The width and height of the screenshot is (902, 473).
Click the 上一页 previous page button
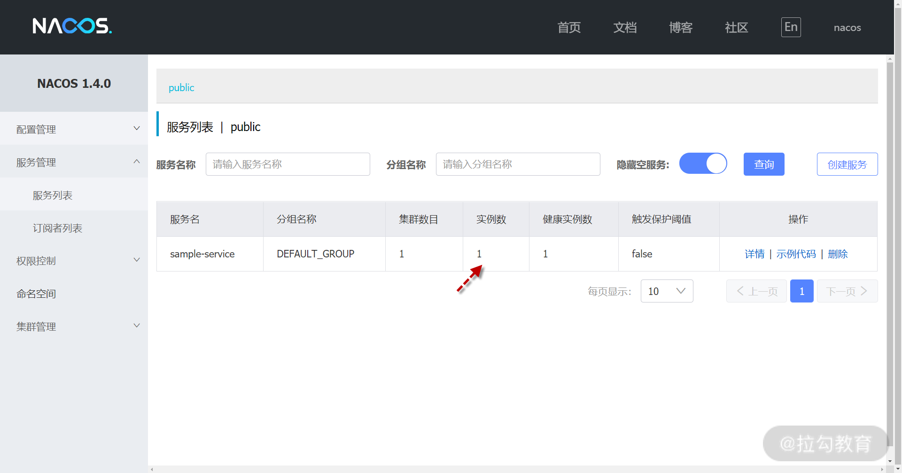click(x=756, y=291)
